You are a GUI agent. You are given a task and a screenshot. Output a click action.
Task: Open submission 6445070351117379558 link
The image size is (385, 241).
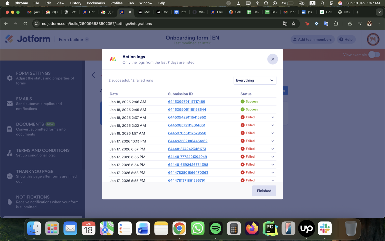coord(187,133)
